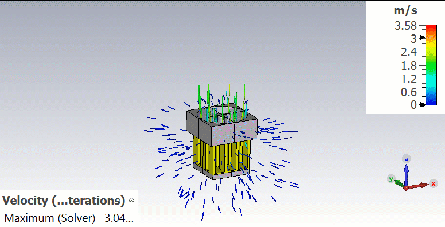Click the Maximum (Solver) label
This screenshot has width=445, height=227.
coord(50,218)
